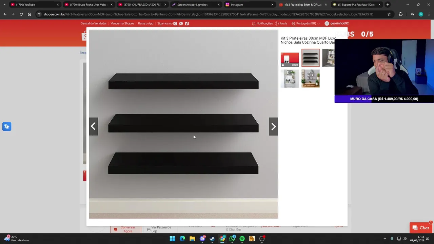Launch Microsoft Edge from the taskbar
Image resolution: width=434 pixels, height=244 pixels.
tap(182, 239)
